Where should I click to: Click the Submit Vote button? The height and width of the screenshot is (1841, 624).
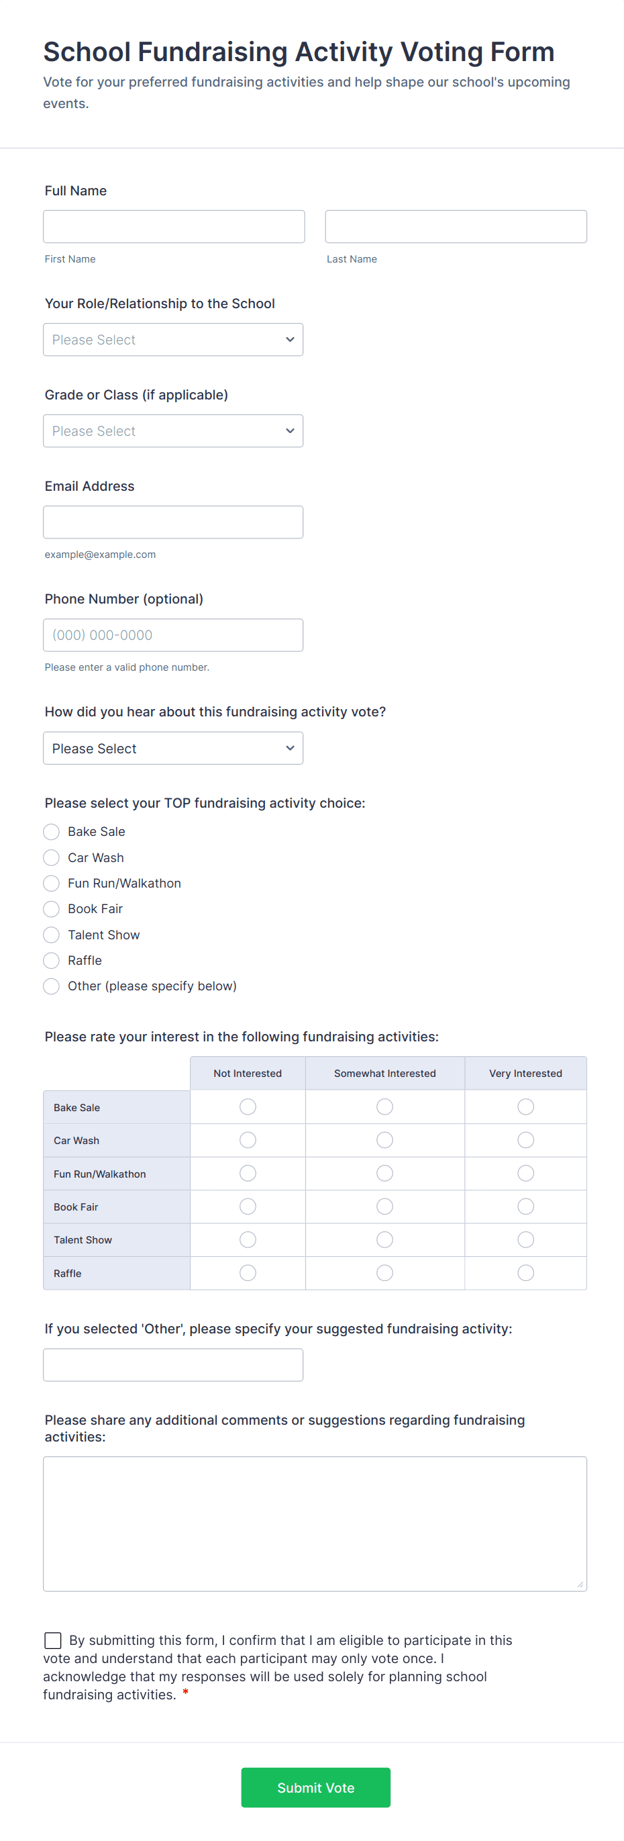[315, 1787]
